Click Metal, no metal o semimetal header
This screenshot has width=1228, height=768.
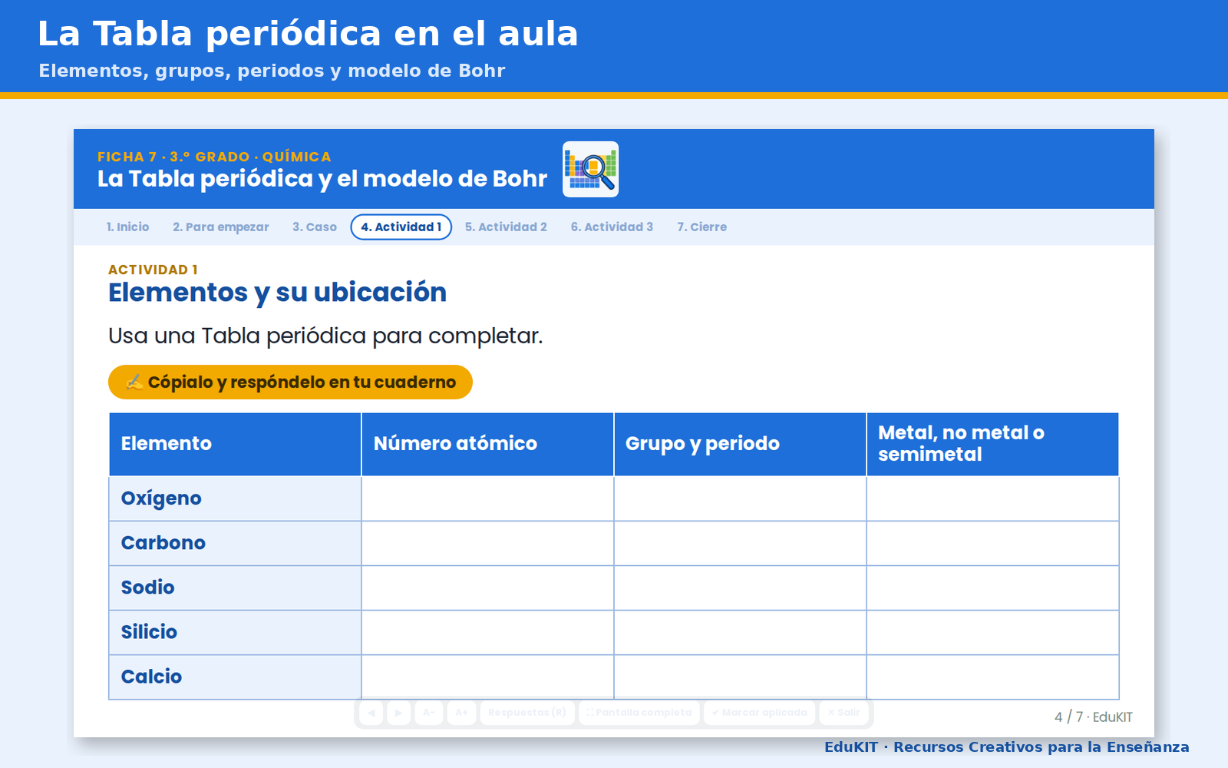tap(992, 444)
